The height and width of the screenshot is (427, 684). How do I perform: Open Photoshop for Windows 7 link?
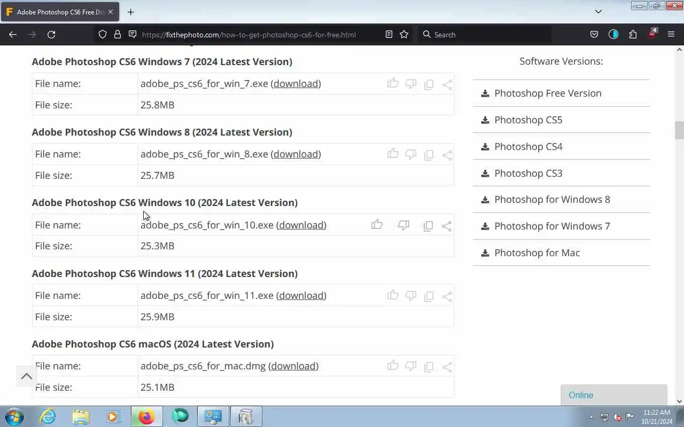[552, 226]
